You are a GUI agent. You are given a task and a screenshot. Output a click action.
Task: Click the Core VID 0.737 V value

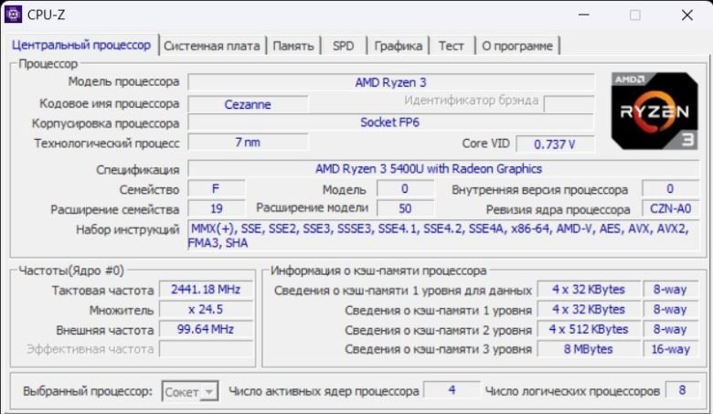coord(555,144)
